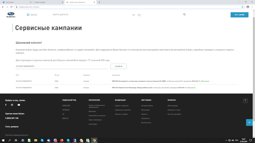
Task: Open Политика конфиденциальности link
Action: coord(17,135)
